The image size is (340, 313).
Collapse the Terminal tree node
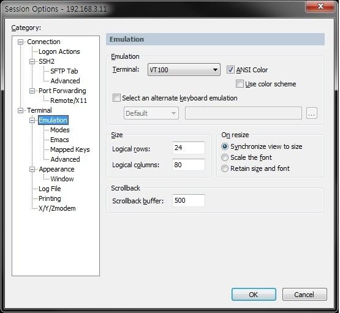point(20,110)
